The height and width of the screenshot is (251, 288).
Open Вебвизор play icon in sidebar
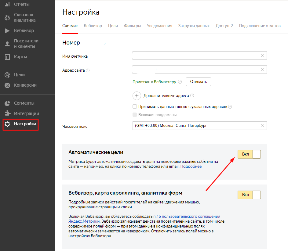7,30
